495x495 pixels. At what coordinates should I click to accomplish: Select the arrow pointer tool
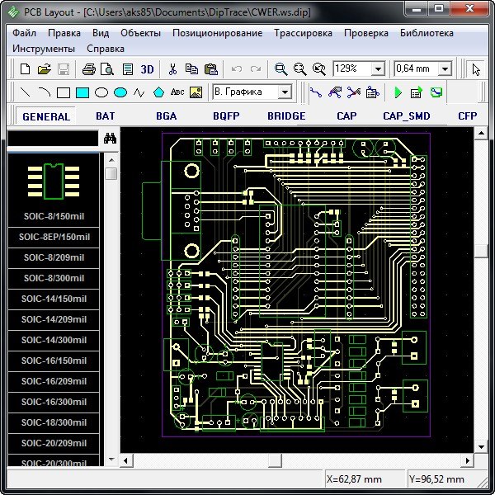(476, 69)
